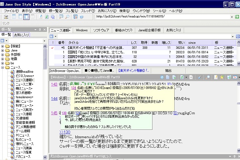Open the 表示(V) menu

point(27,11)
